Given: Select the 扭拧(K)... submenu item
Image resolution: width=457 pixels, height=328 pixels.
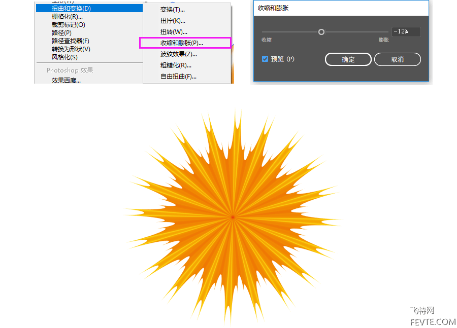Looking at the screenshot, I should click(x=173, y=21).
